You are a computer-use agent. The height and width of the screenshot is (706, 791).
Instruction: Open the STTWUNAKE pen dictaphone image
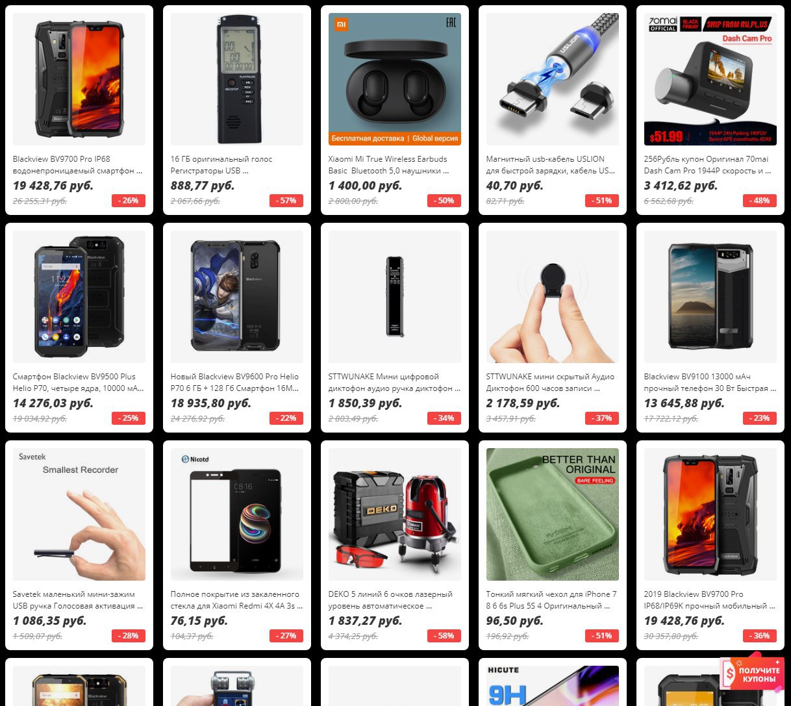[x=395, y=297]
